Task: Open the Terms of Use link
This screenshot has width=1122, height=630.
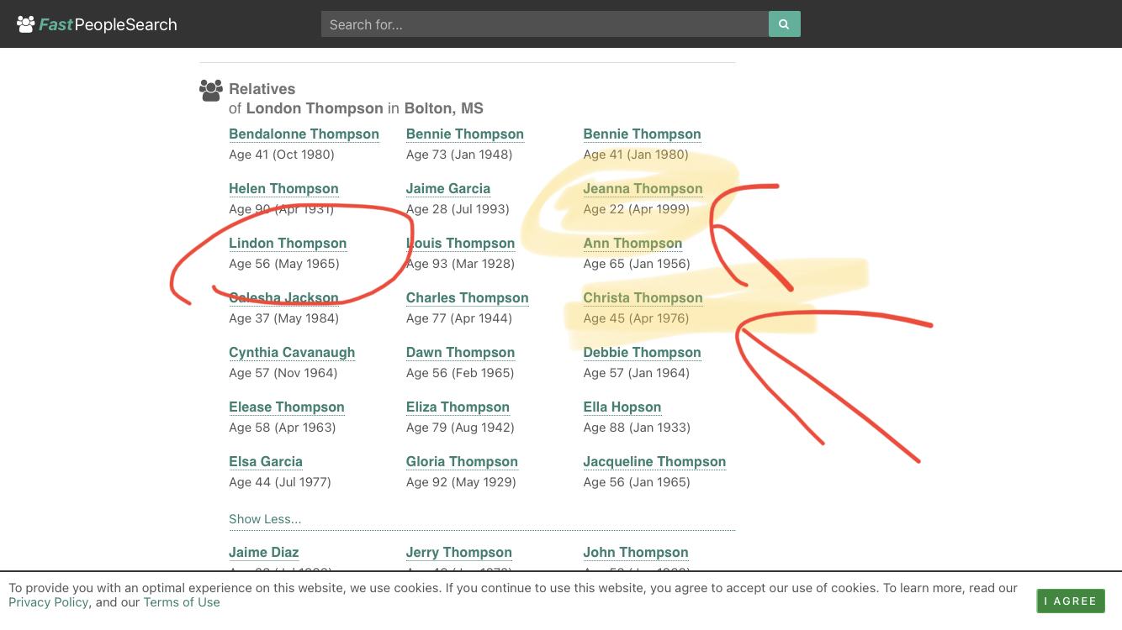Action: (182, 602)
